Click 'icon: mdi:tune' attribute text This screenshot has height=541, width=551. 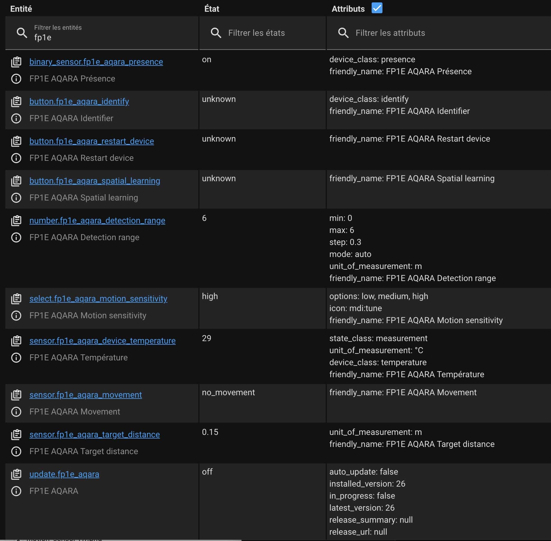[355, 308]
